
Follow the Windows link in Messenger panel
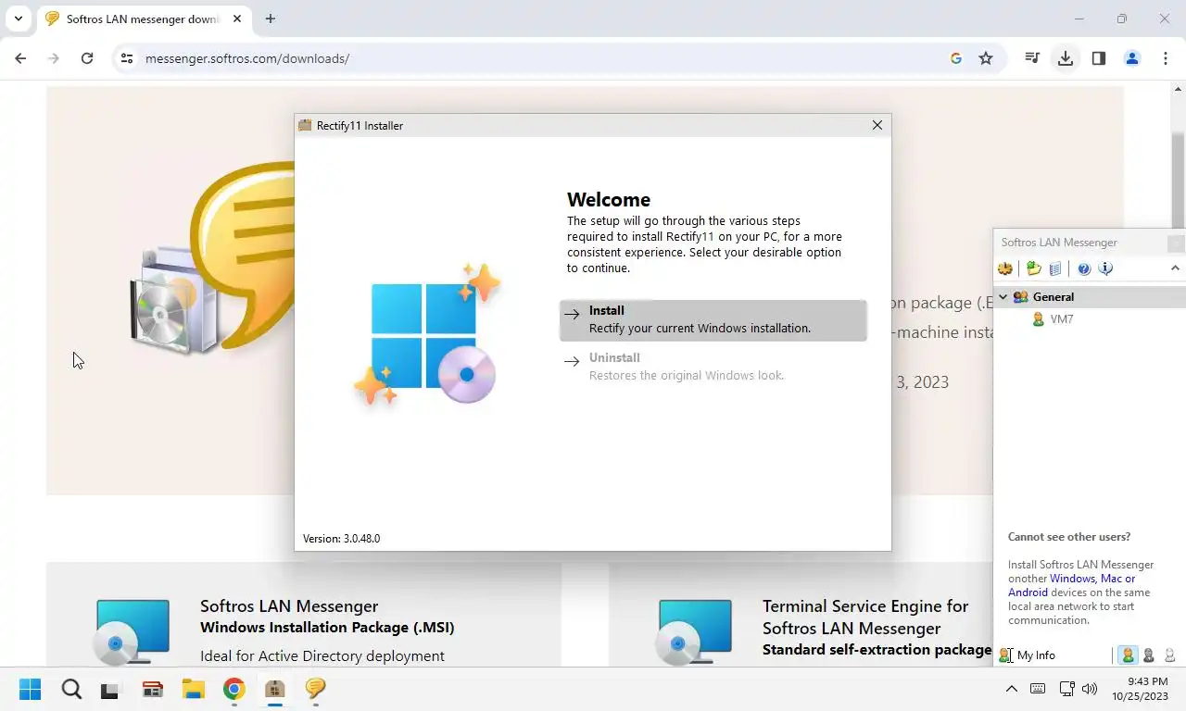[x=1072, y=579]
